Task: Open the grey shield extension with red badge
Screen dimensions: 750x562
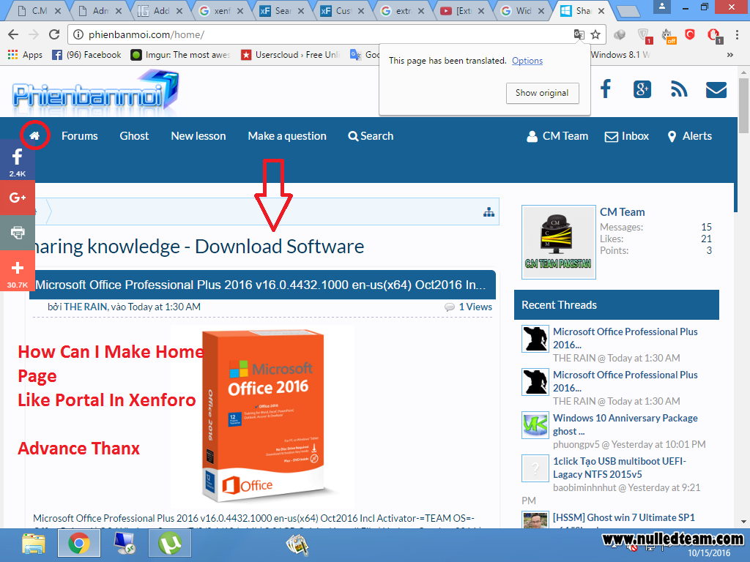Action: click(x=645, y=35)
